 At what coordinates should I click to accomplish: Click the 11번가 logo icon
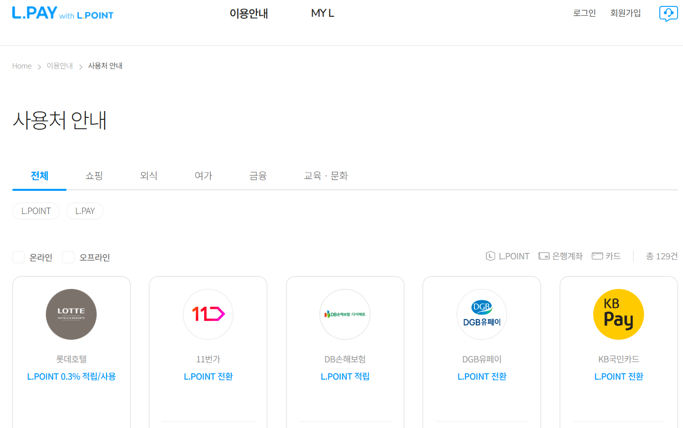208,314
